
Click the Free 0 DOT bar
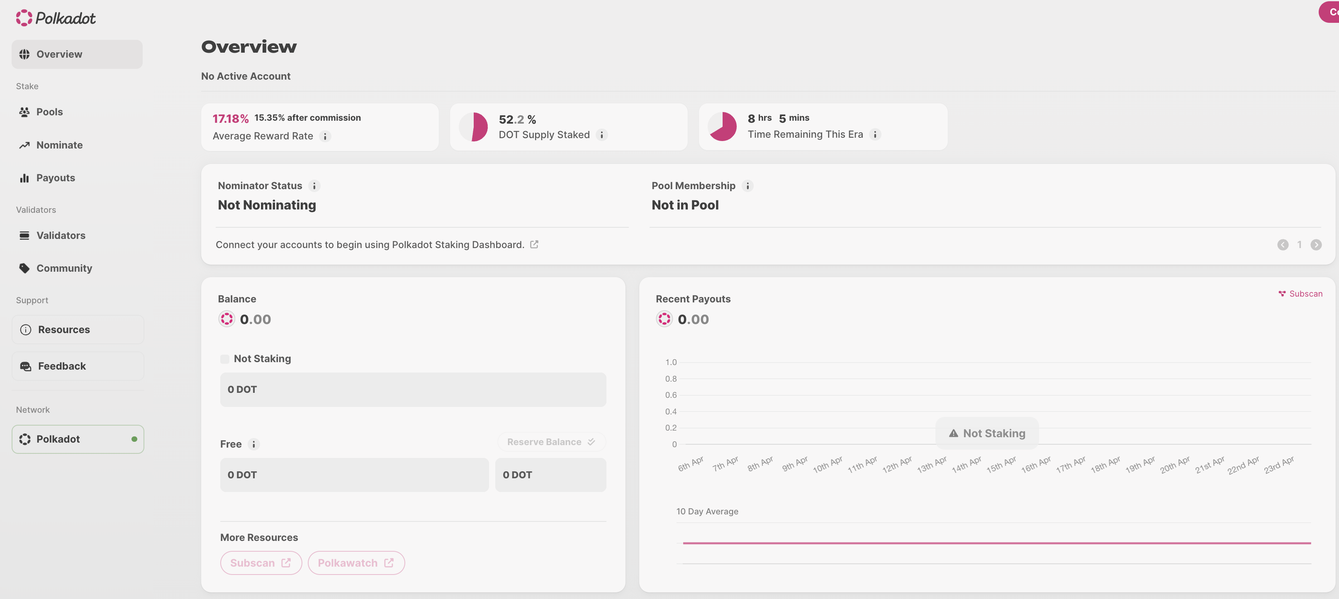(355, 475)
